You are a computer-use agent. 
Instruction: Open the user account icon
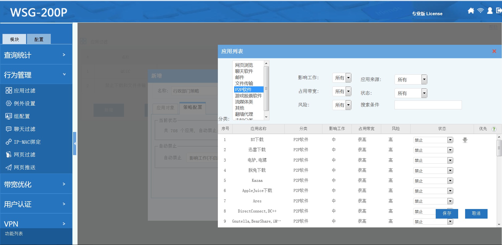pyautogui.click(x=490, y=11)
